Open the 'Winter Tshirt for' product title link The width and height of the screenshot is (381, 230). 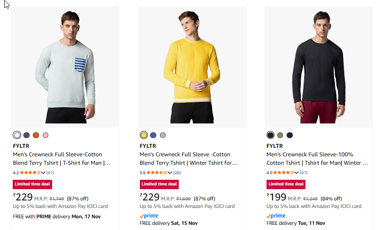188,159
